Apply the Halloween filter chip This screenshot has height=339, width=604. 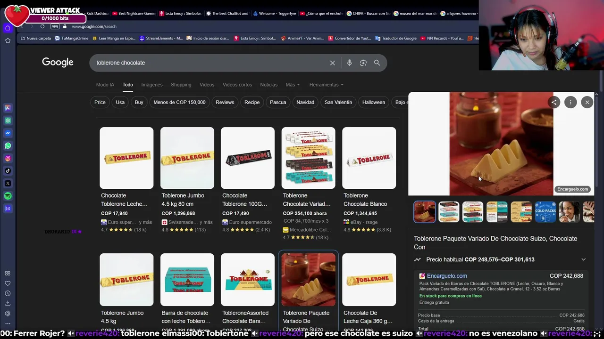(374, 102)
